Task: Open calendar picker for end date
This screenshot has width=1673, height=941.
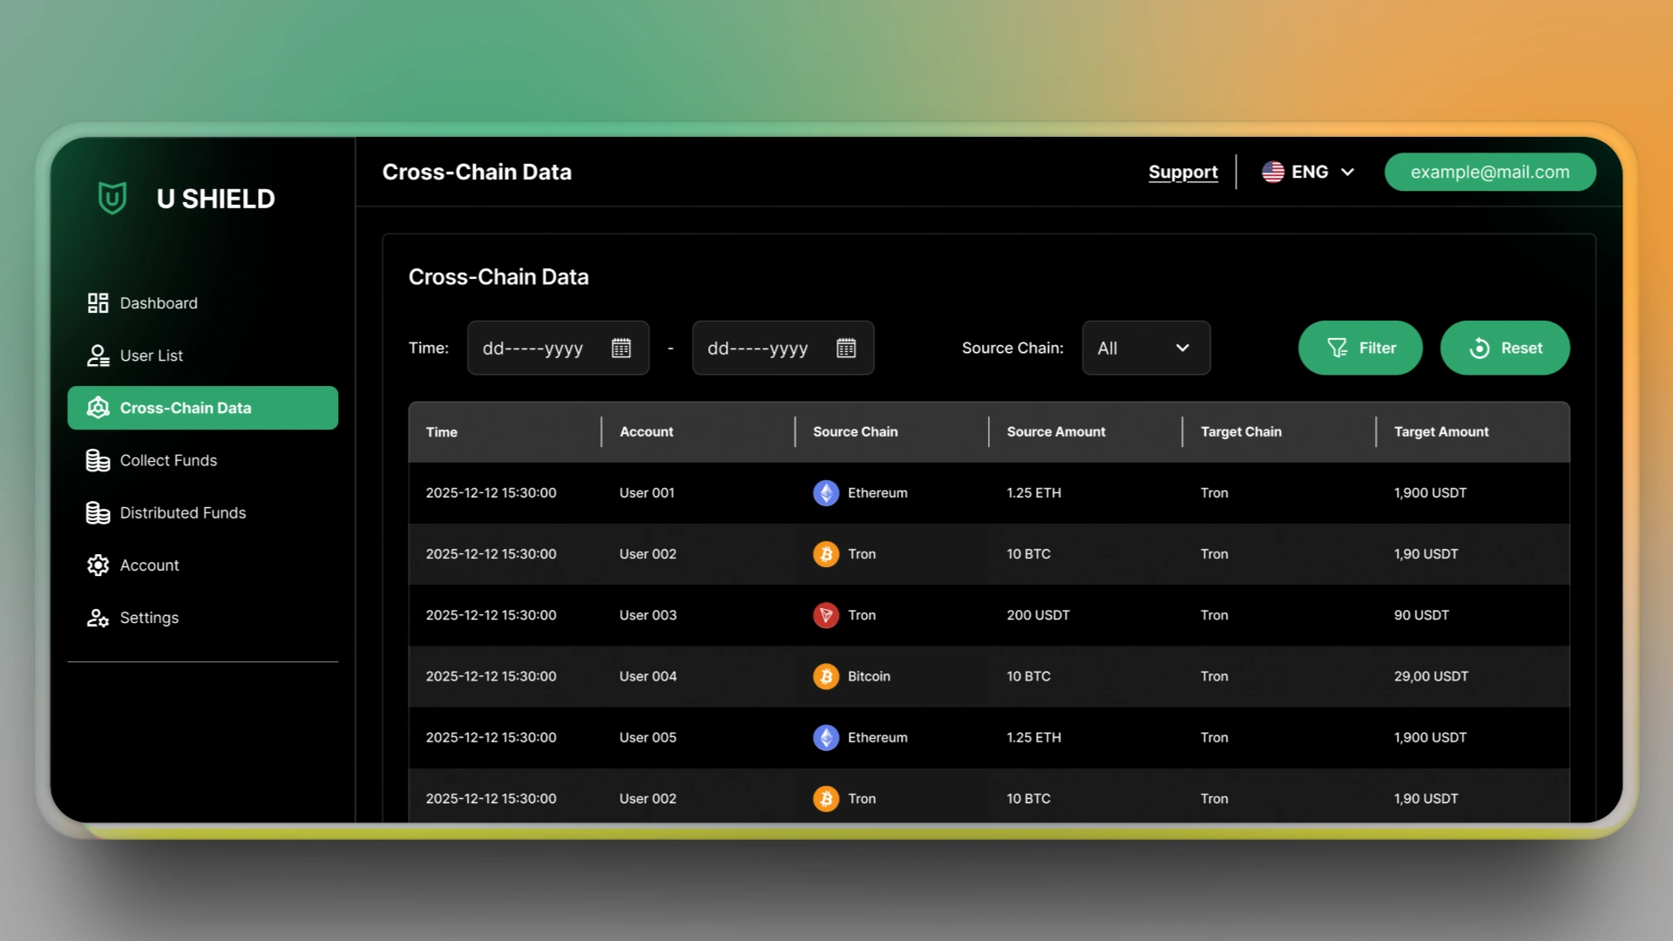Action: (x=845, y=349)
